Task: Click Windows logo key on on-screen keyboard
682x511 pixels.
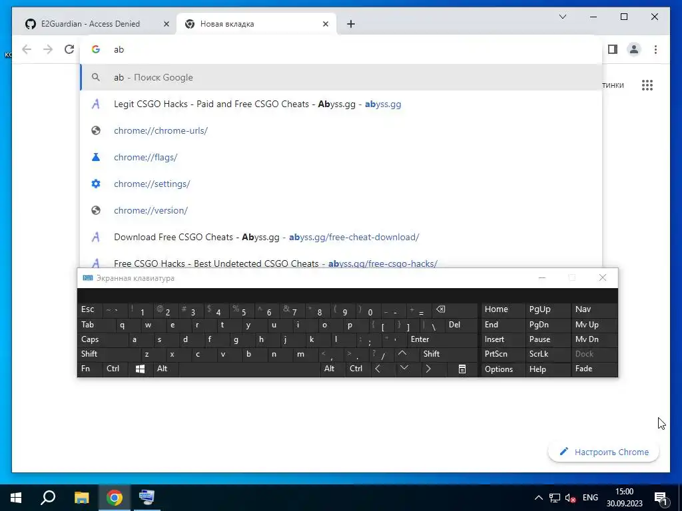Action: pyautogui.click(x=140, y=369)
